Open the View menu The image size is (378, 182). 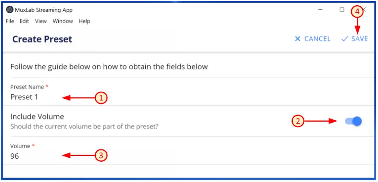[41, 21]
